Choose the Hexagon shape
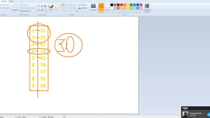Viewport: 210px width, 118px height. point(65,8)
